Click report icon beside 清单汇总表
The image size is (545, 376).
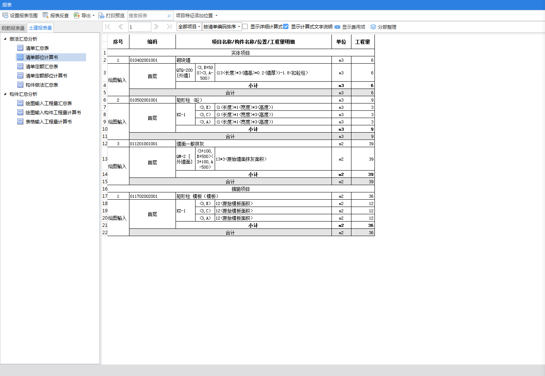click(x=20, y=48)
